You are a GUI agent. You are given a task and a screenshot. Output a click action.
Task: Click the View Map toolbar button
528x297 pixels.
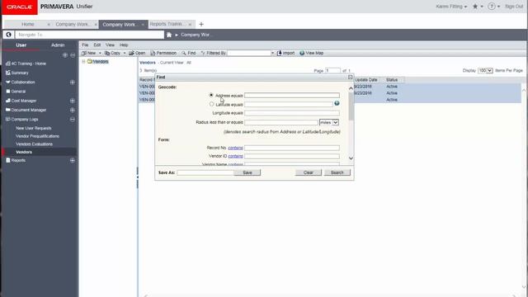(x=312, y=53)
